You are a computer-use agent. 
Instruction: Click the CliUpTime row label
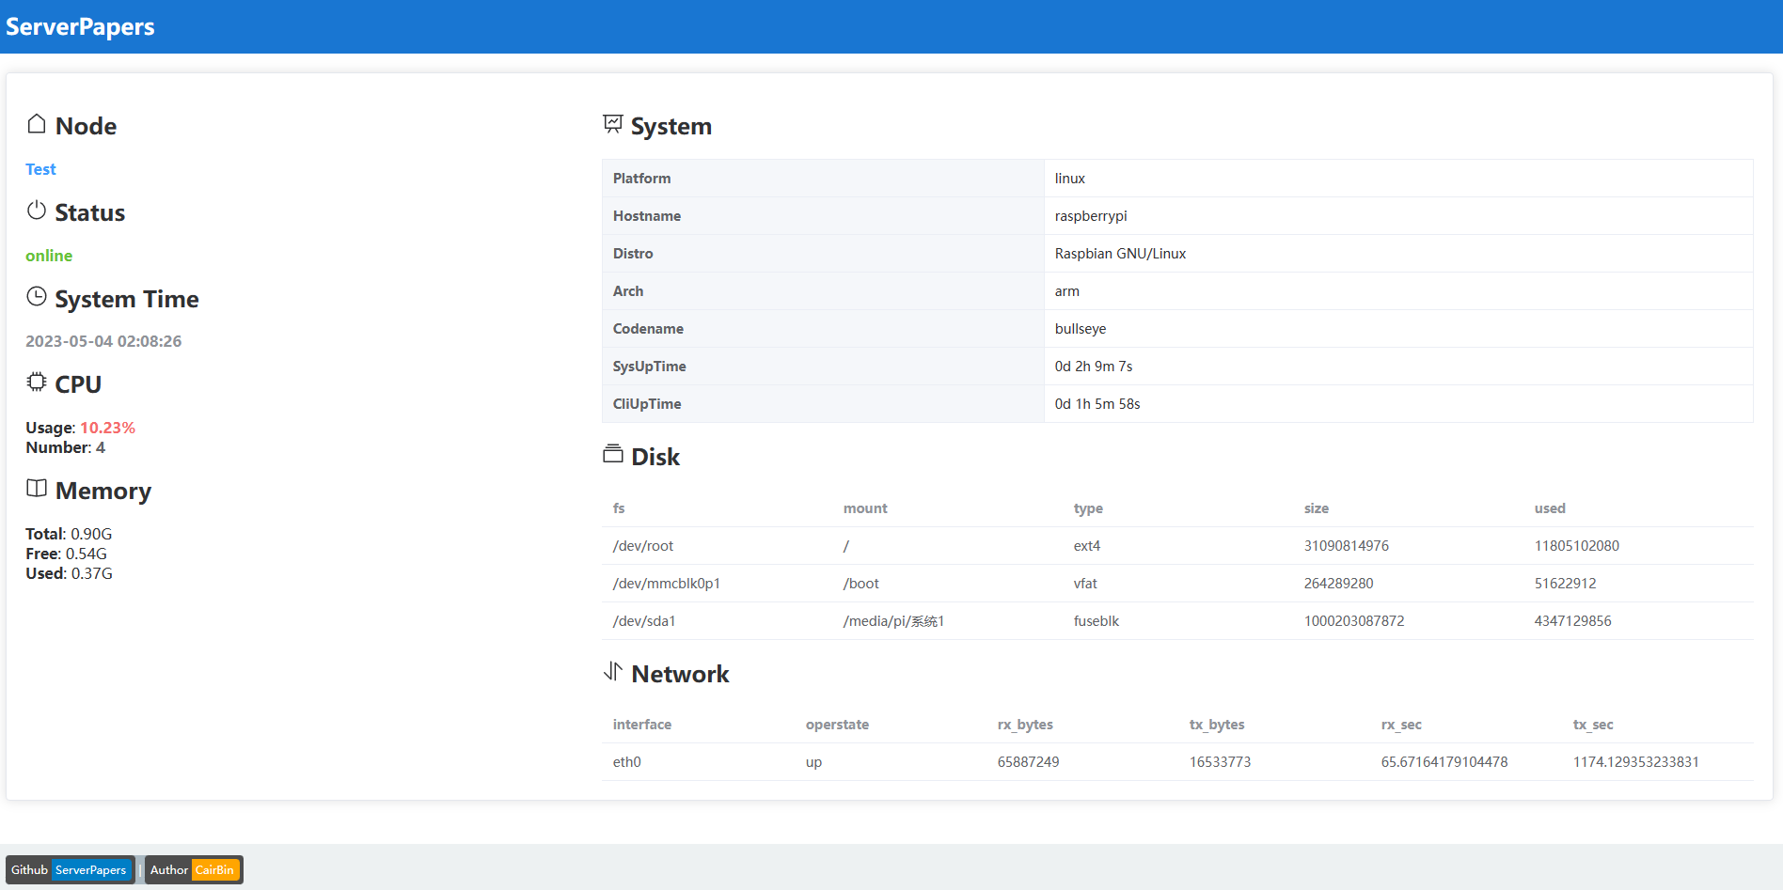tap(647, 404)
